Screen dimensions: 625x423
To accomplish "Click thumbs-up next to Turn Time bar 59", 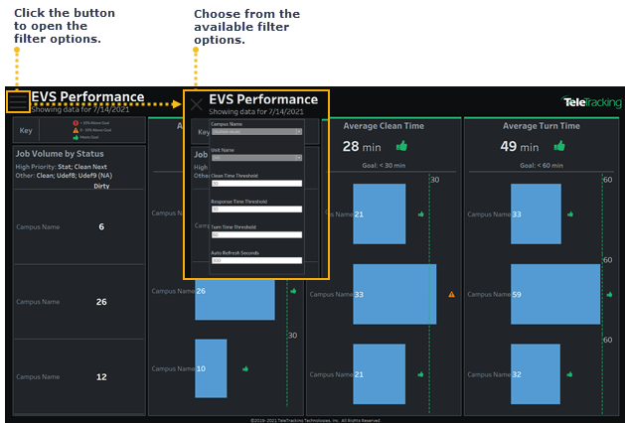I will click(609, 294).
